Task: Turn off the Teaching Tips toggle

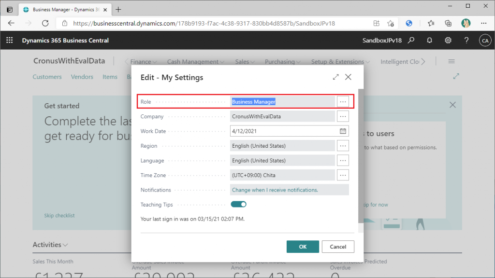Action: (238, 204)
